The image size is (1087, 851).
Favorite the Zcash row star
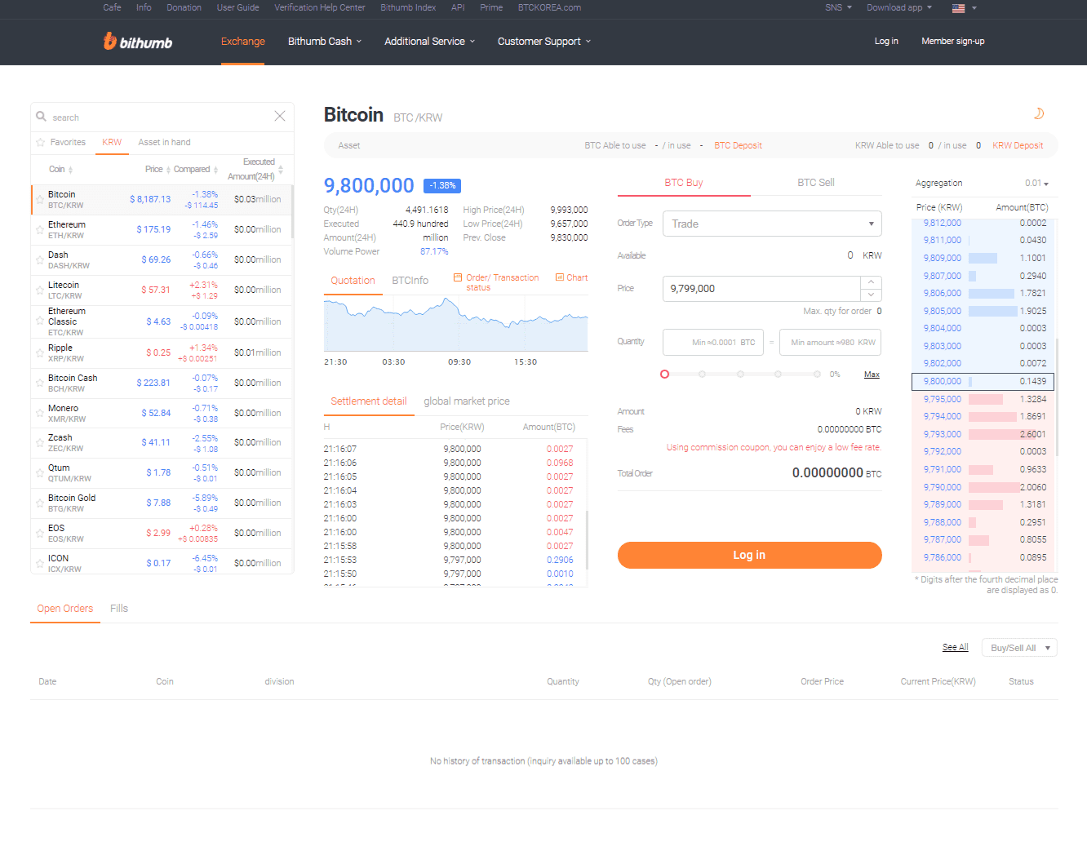(40, 443)
